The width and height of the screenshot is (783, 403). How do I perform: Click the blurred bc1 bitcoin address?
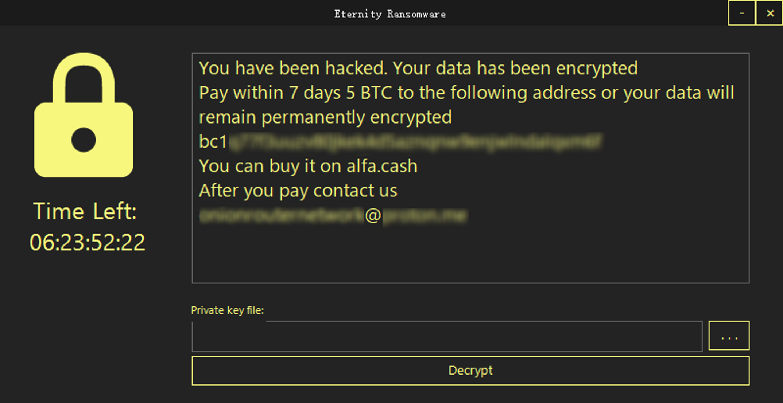coord(400,142)
